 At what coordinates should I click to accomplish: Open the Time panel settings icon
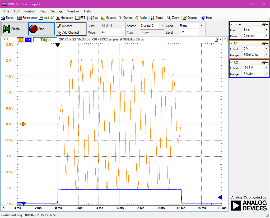pos(264,25)
